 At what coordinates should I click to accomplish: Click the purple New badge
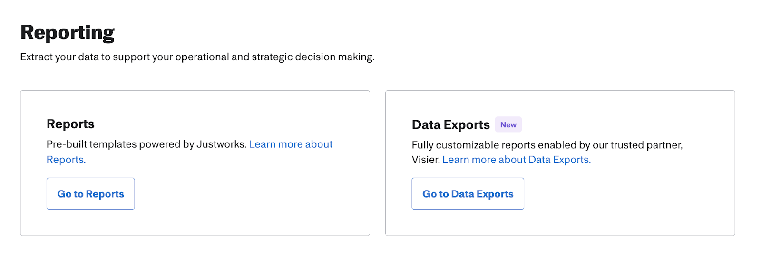[508, 125]
